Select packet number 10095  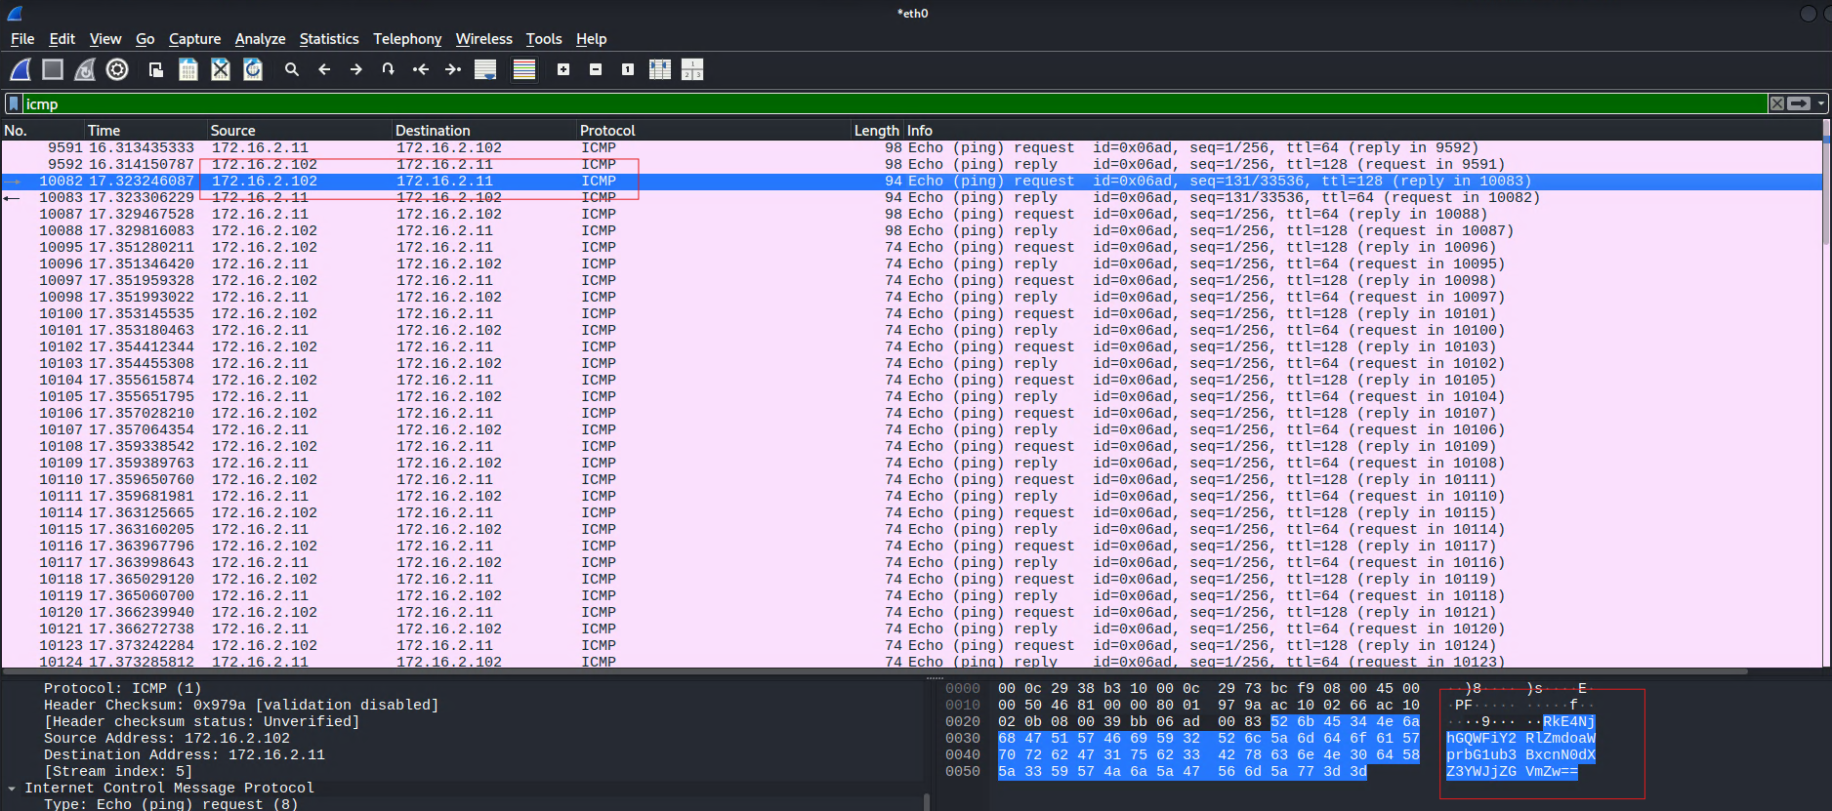[911, 247]
